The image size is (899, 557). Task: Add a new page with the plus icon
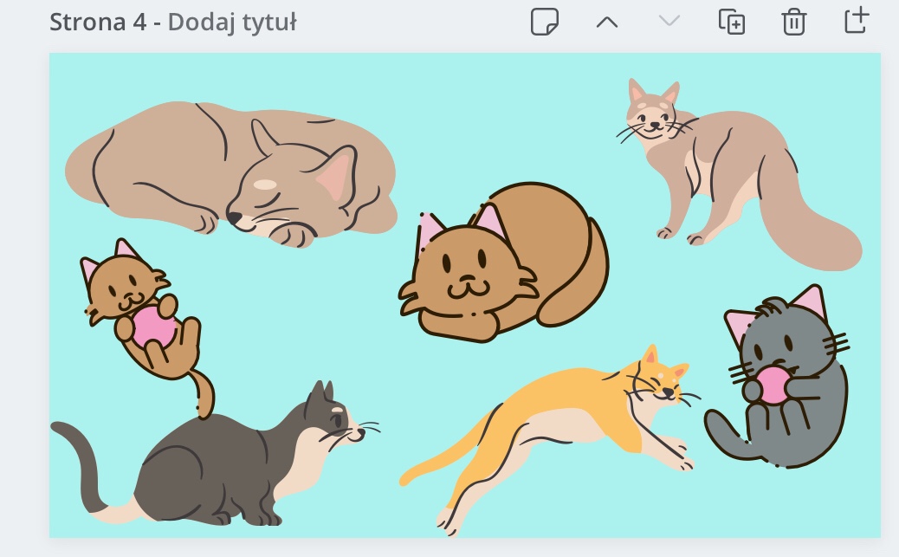pos(856,21)
